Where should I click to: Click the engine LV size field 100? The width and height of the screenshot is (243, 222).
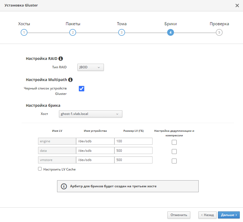pyautogui.click(x=133, y=141)
